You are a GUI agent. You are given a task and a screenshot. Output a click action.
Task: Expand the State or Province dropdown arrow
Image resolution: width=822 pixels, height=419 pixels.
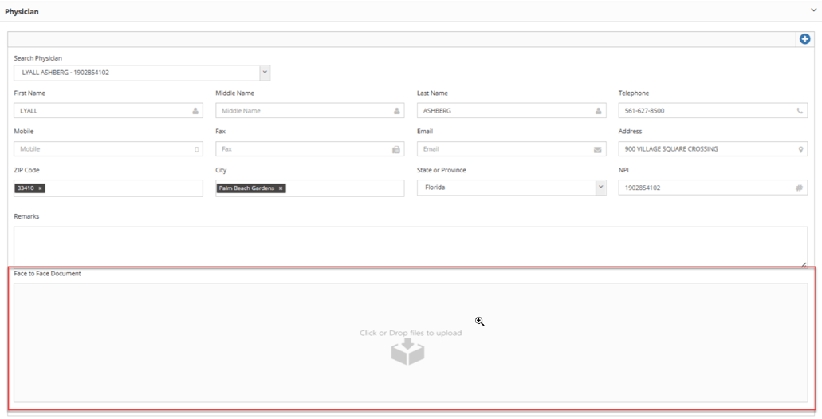click(600, 188)
